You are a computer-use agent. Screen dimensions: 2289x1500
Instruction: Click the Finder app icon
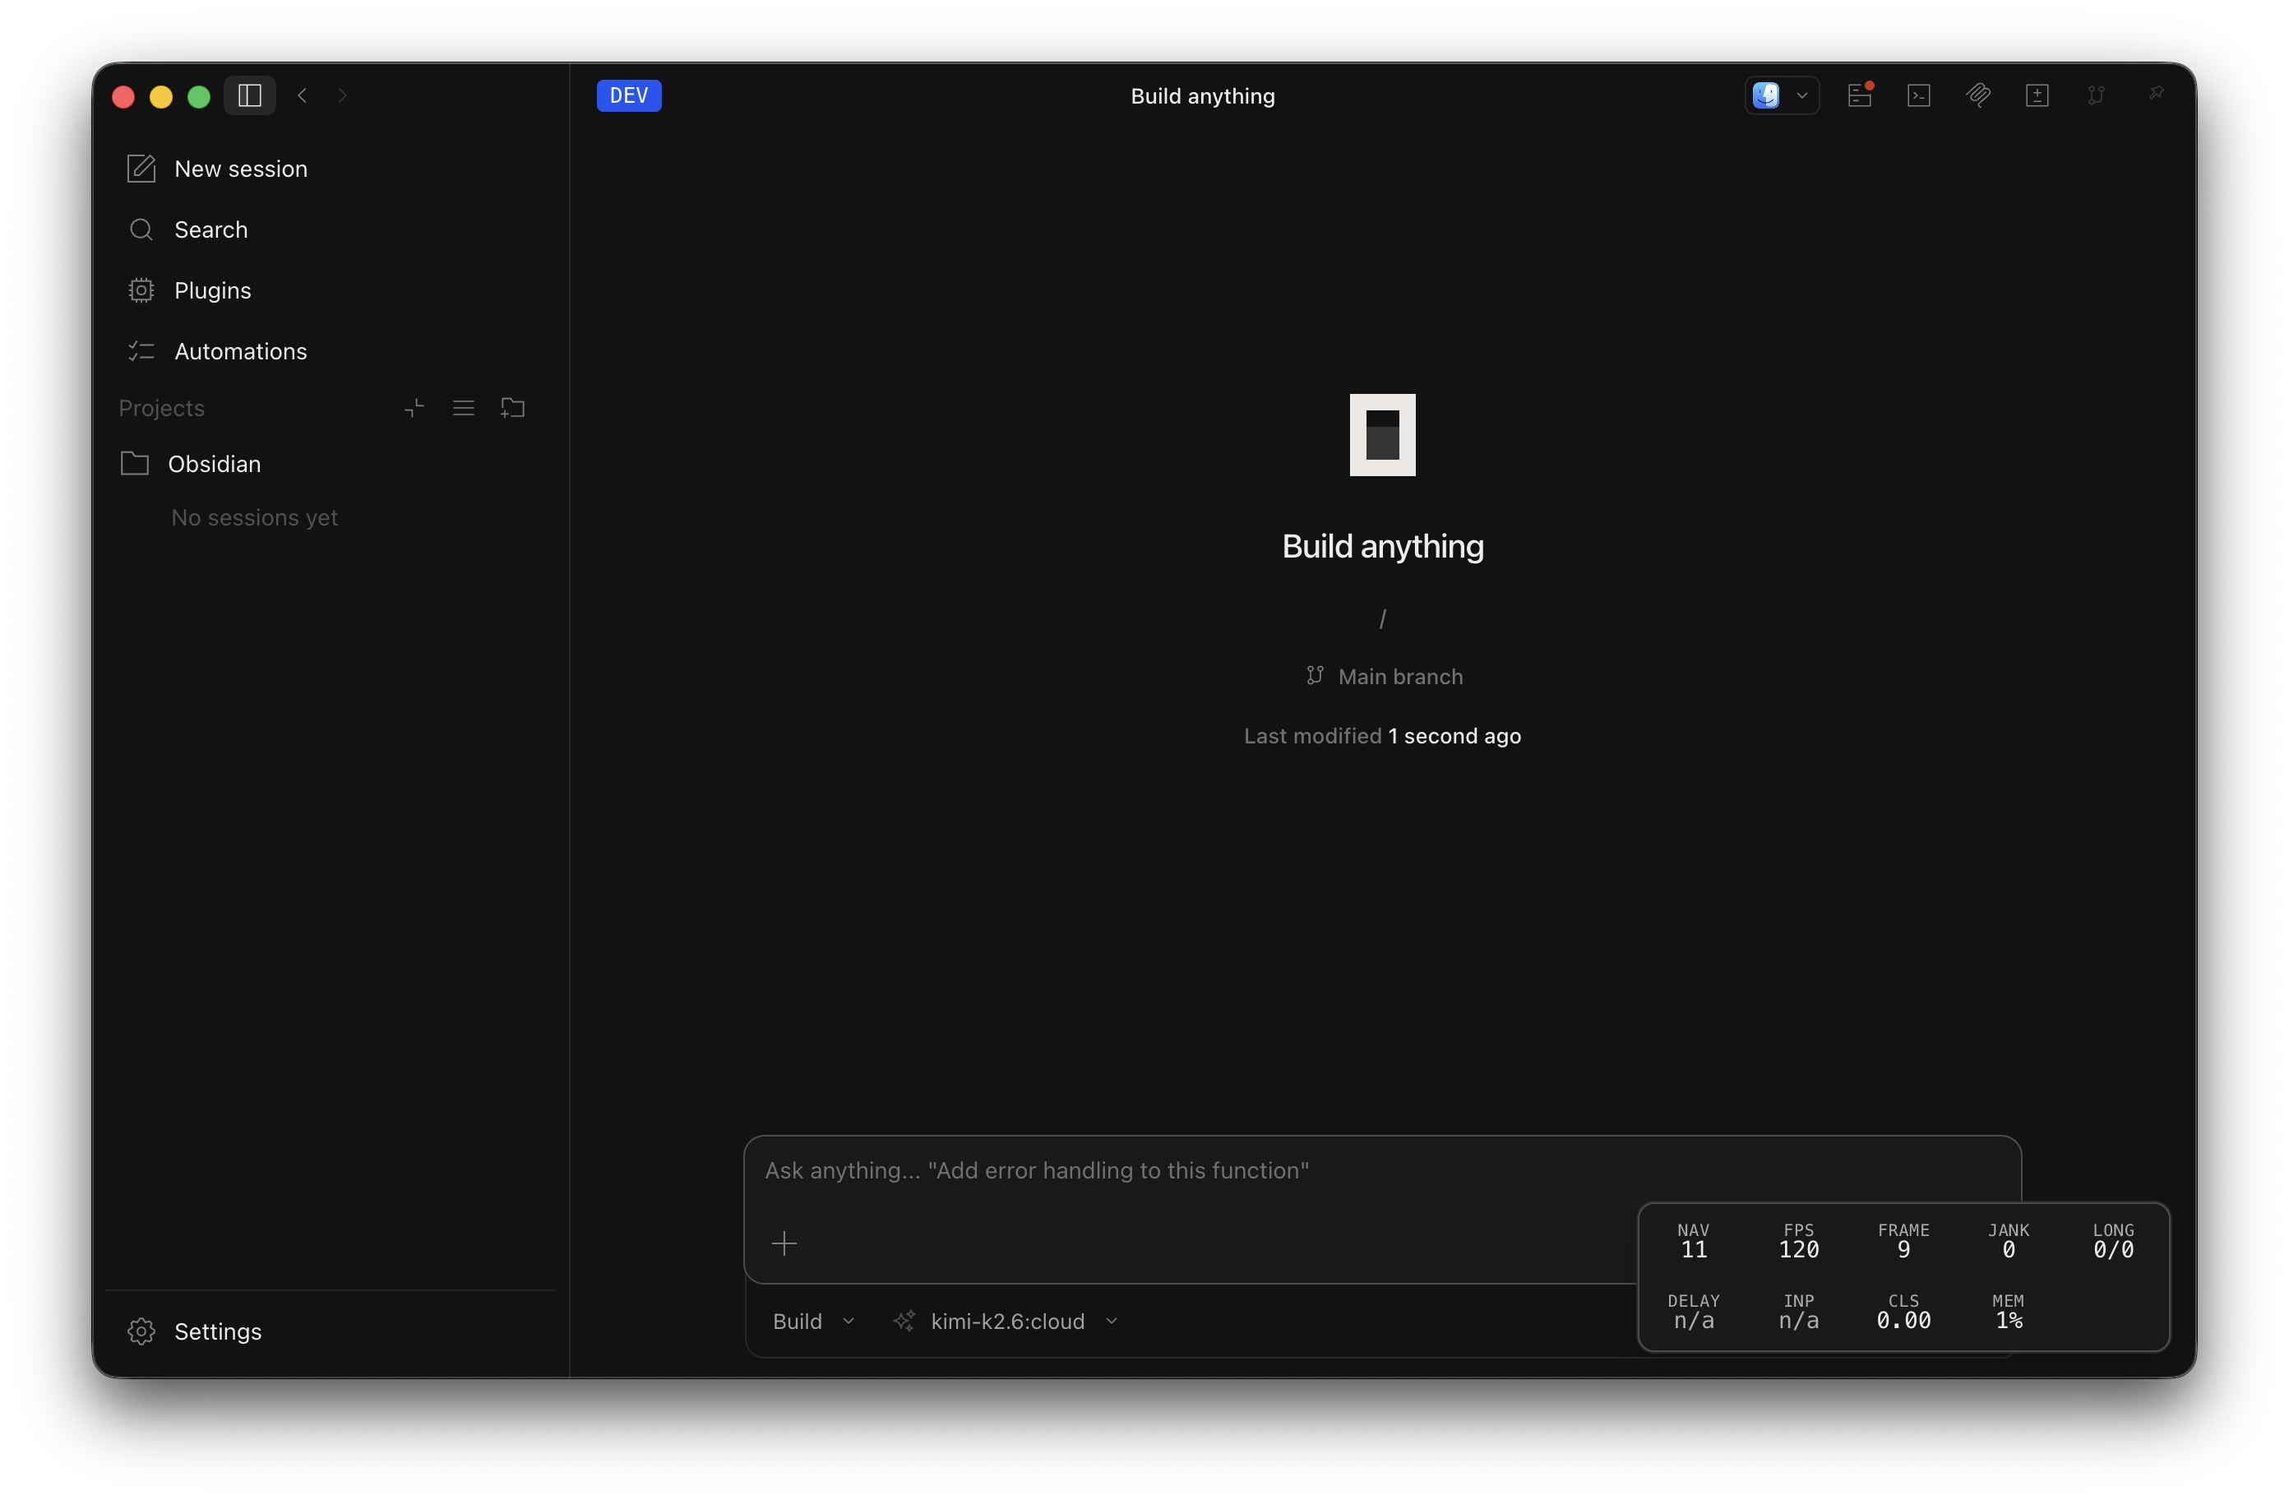coord(1766,95)
